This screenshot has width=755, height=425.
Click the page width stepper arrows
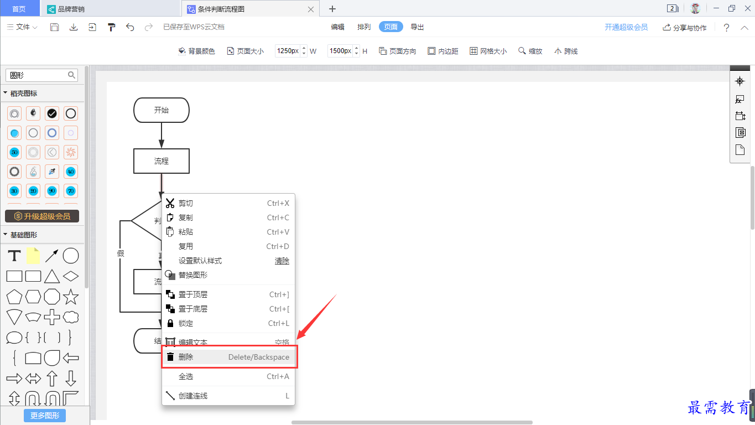coord(304,51)
